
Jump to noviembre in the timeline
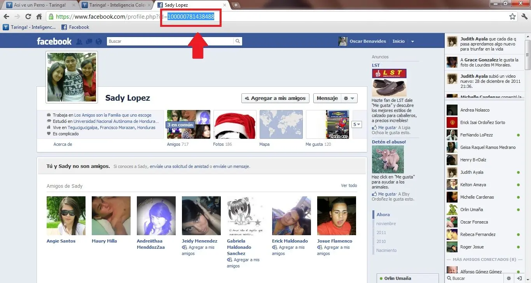(386, 224)
